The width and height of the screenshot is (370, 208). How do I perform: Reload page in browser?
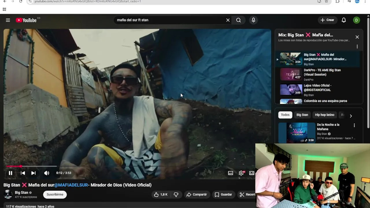coord(21,1)
